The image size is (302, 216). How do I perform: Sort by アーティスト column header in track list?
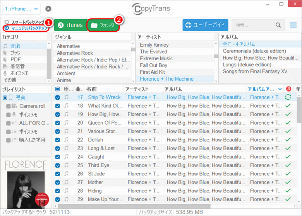[144, 89]
